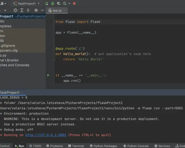Click the Rerun flaskProject1 icon
Screen dimensions: 185x148
[x=46, y=3]
